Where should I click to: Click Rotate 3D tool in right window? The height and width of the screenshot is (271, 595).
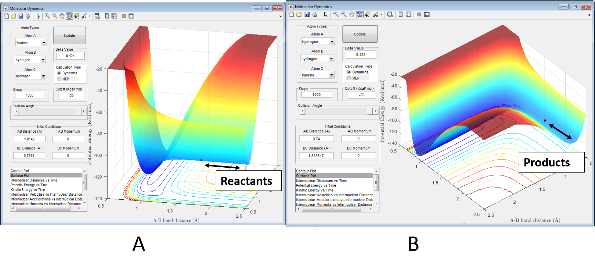click(360, 14)
